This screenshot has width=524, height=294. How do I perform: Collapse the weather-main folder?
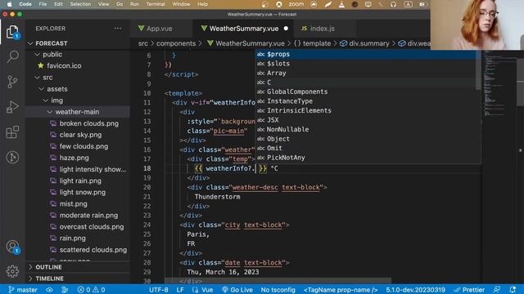(x=78, y=112)
